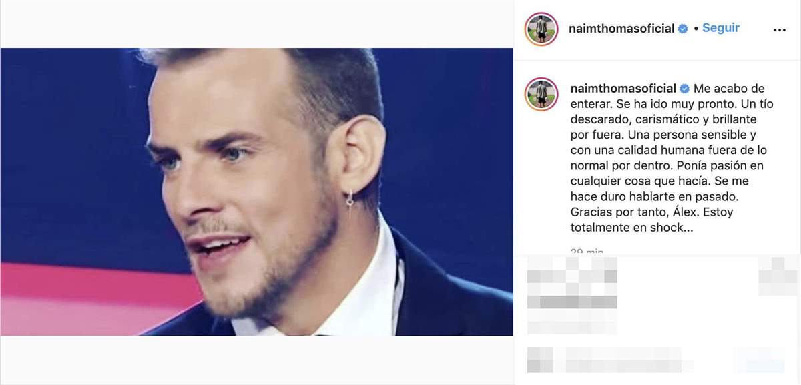
Task: Open the posted photo of the man
Action: 256,192
